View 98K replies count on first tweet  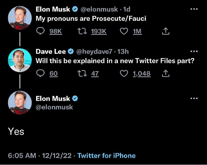pyautogui.click(x=56, y=31)
